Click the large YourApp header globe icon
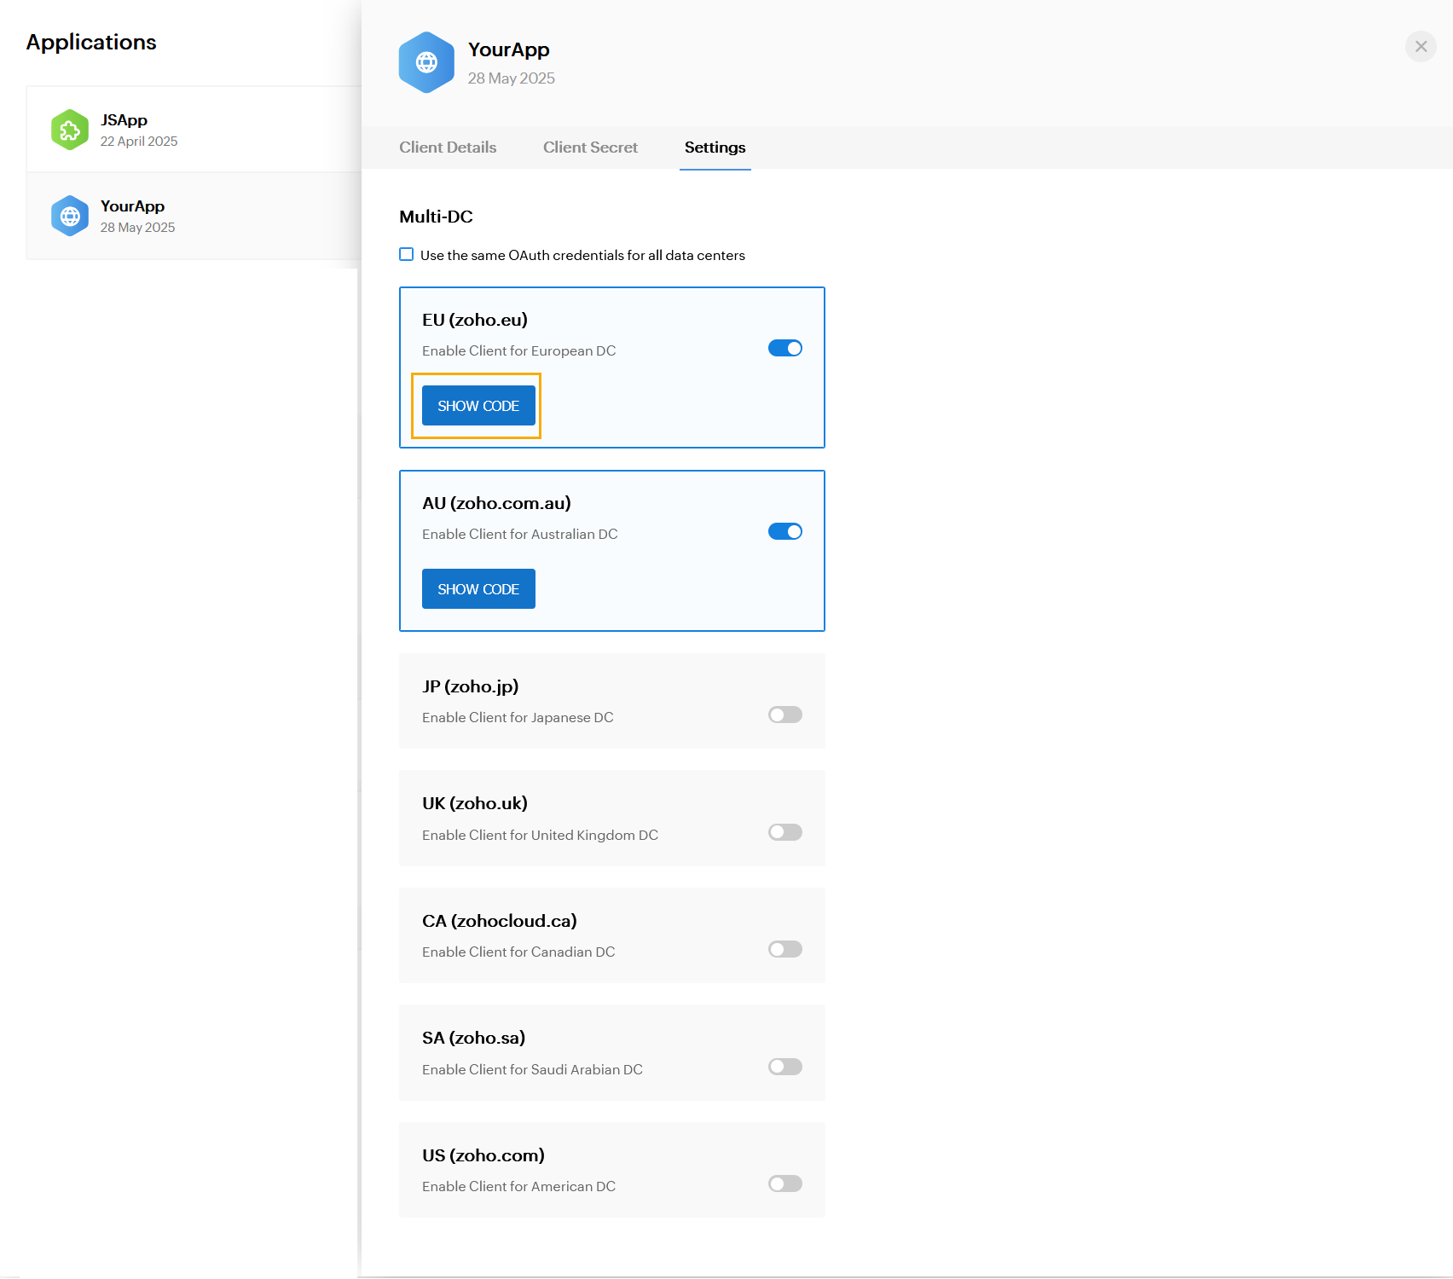Screen dimensions: 1453x1279 click(x=426, y=62)
